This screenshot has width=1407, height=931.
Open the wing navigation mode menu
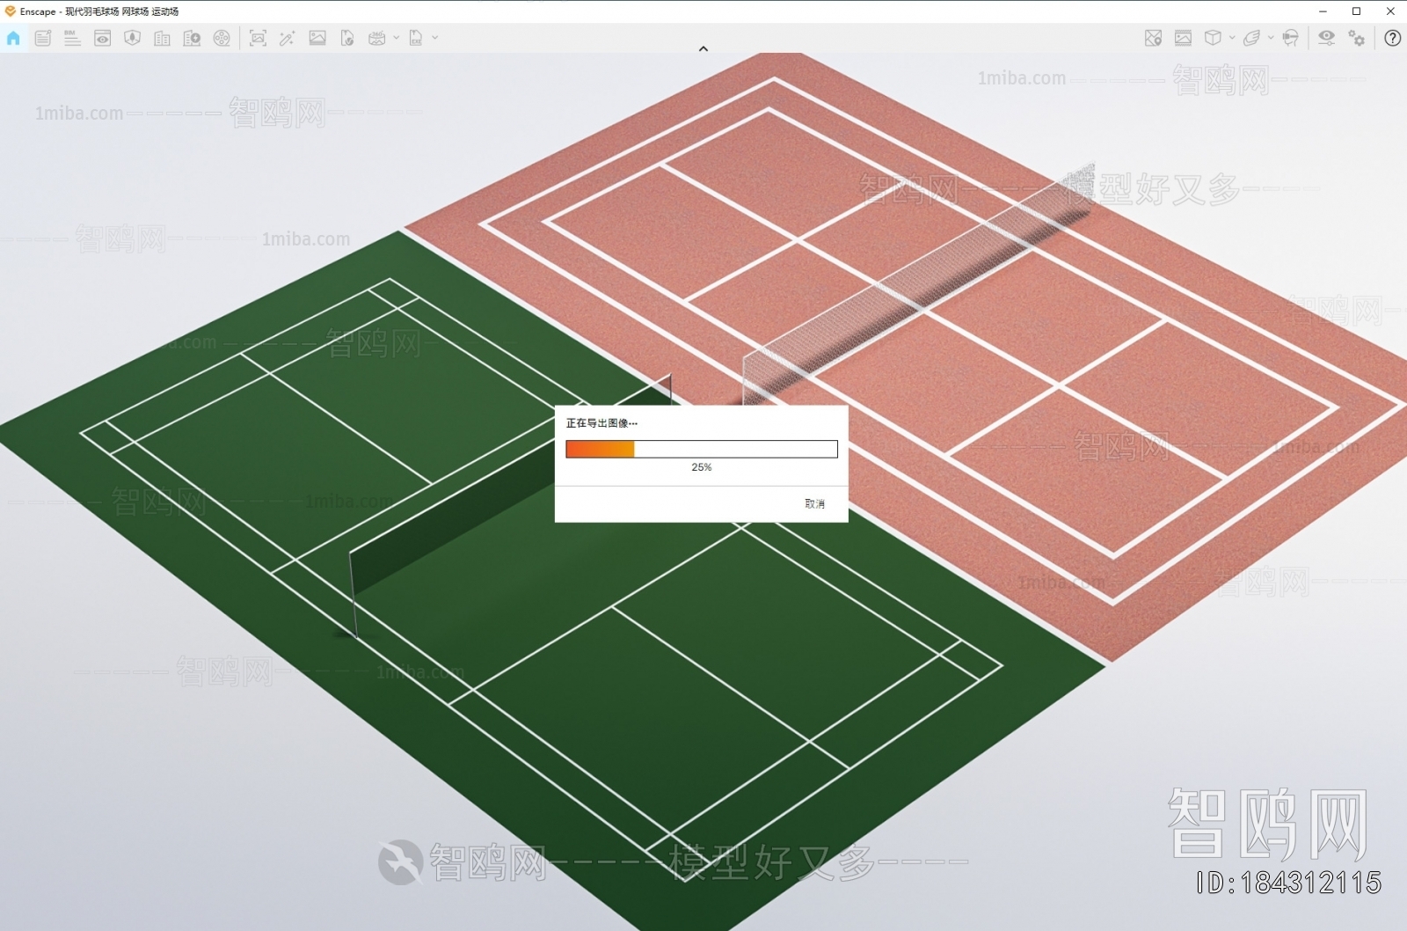(x=1251, y=38)
